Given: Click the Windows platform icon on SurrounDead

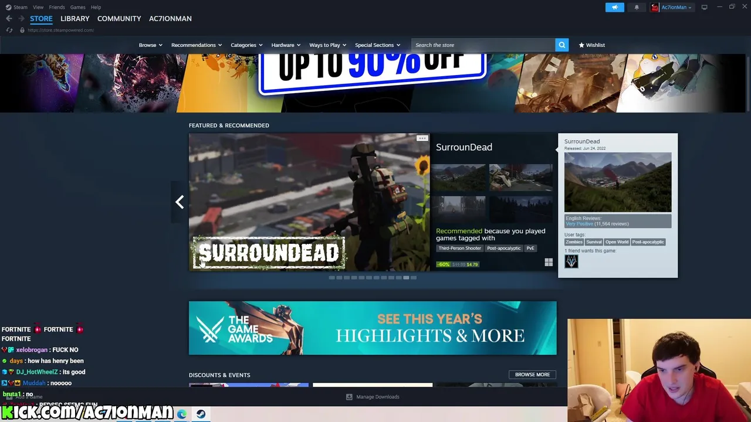Looking at the screenshot, I should 548,263.
